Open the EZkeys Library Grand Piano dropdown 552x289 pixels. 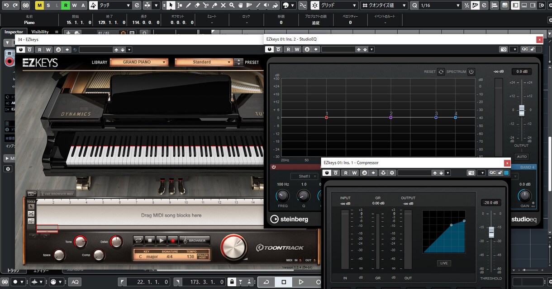pos(139,62)
